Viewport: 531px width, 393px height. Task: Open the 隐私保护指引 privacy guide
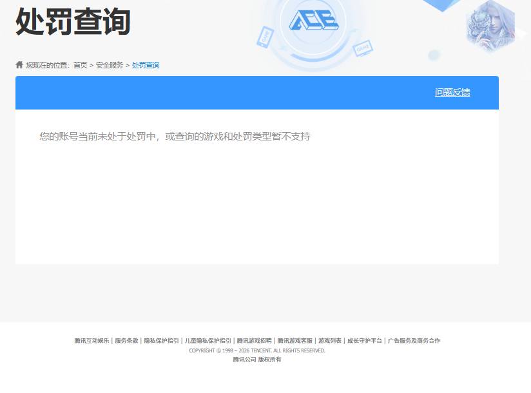point(162,340)
